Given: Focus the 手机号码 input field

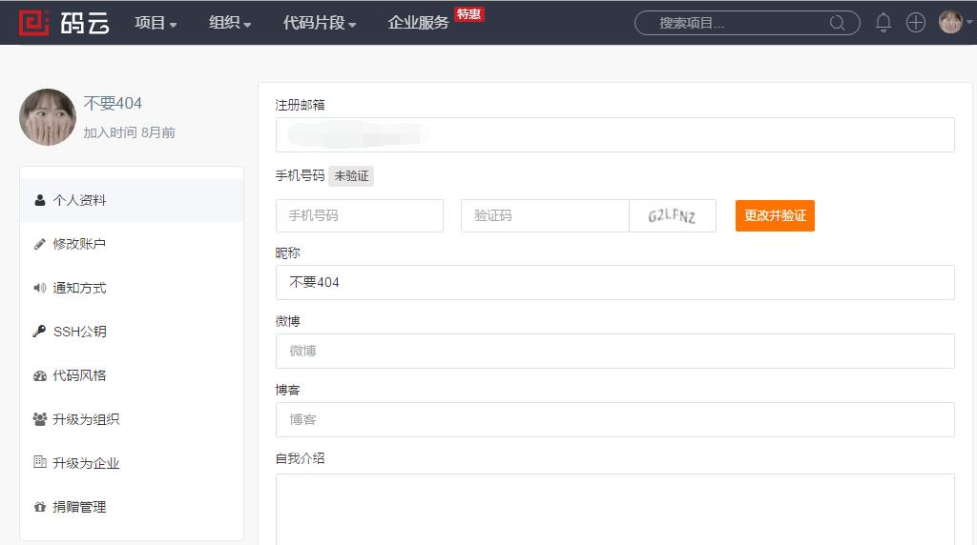Looking at the screenshot, I should (360, 216).
